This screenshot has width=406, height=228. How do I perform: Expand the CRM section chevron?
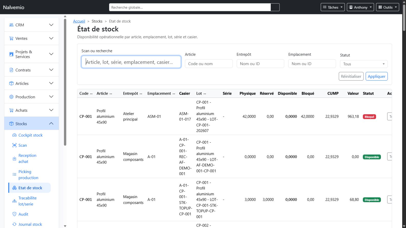pos(51,25)
